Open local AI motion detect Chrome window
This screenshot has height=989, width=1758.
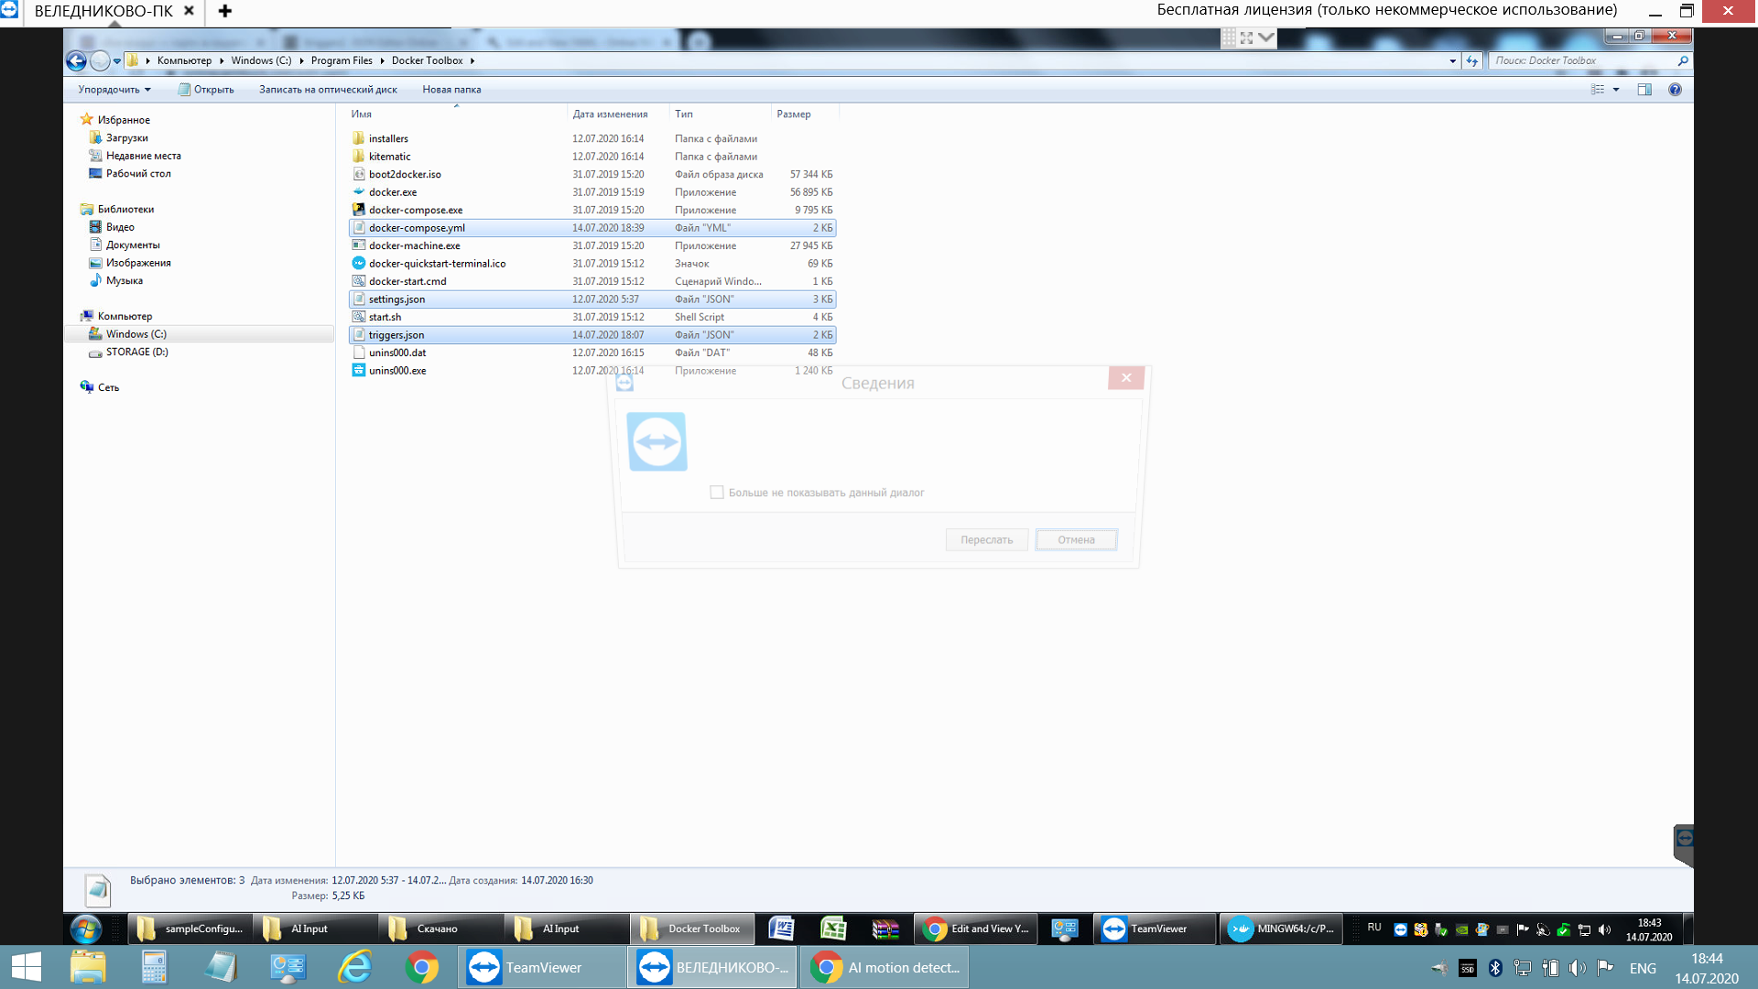884,968
